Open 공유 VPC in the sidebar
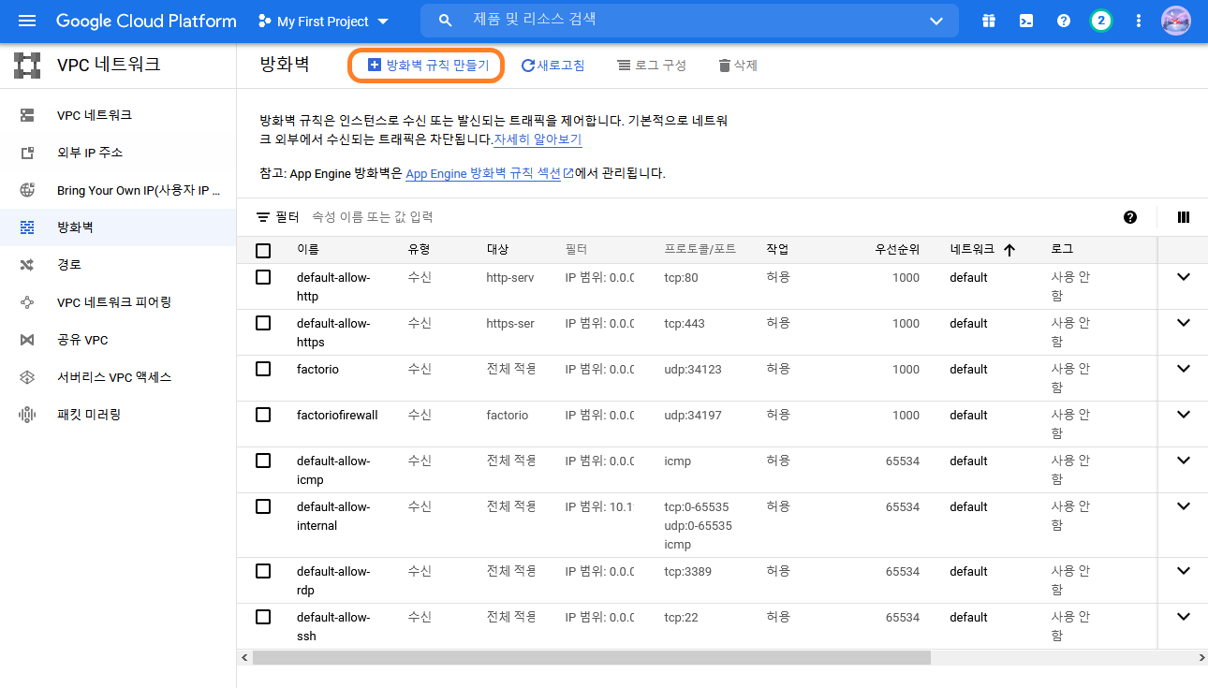The image size is (1208, 688). coord(118,340)
